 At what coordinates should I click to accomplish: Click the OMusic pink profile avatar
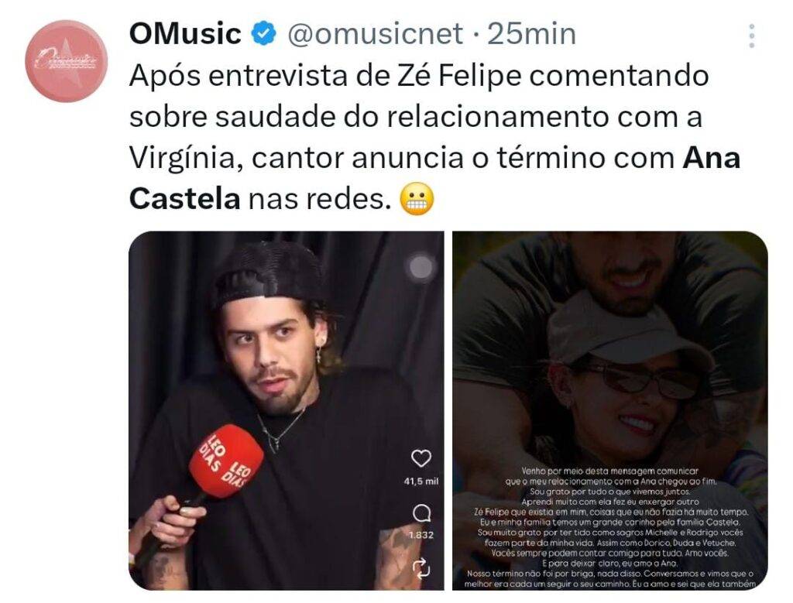tap(67, 60)
